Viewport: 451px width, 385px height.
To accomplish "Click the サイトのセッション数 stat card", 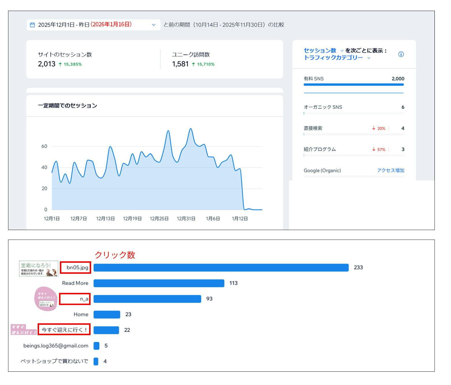I will coord(93,59).
